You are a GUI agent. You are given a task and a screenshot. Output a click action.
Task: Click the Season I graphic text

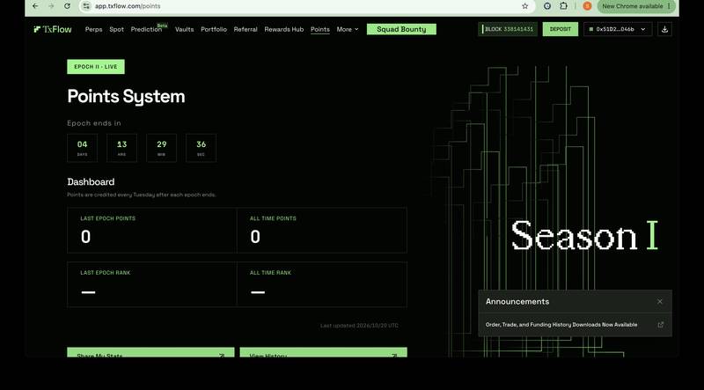[584, 235]
